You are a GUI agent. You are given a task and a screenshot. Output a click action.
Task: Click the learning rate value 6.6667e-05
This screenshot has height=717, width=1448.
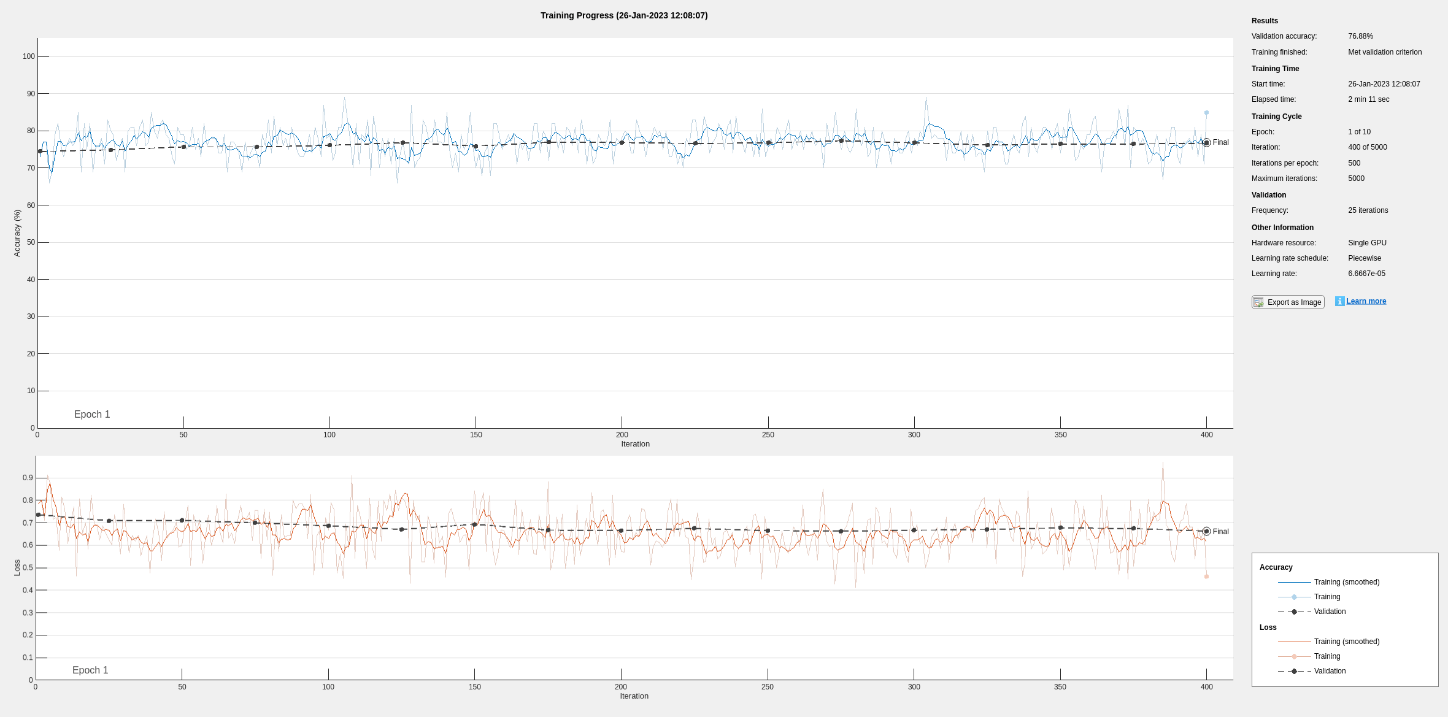[x=1366, y=274]
